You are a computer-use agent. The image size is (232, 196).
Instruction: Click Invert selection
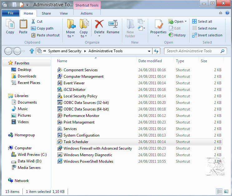pyautogui.click(x=207, y=35)
